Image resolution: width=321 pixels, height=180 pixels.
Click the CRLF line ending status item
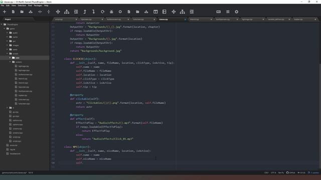(x=266, y=172)
